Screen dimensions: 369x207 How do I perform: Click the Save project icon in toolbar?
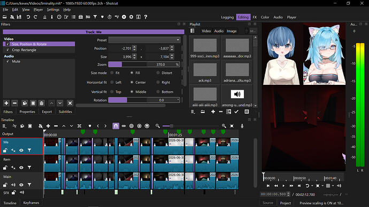pyautogui.click(x=19, y=17)
